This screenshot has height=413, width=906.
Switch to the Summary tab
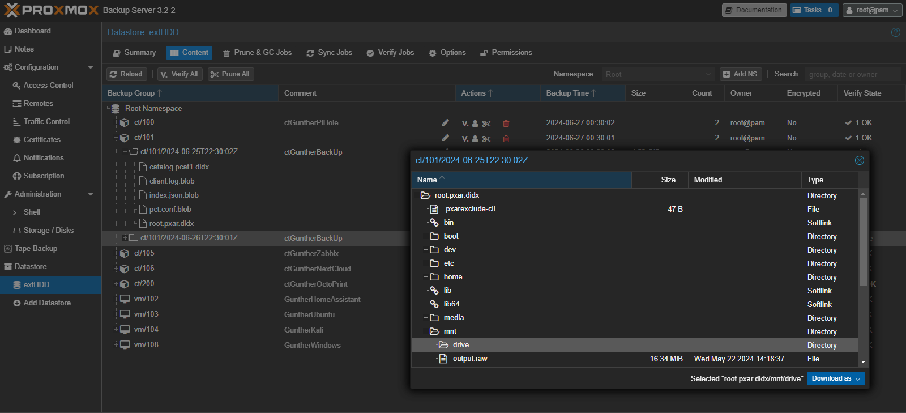134,53
